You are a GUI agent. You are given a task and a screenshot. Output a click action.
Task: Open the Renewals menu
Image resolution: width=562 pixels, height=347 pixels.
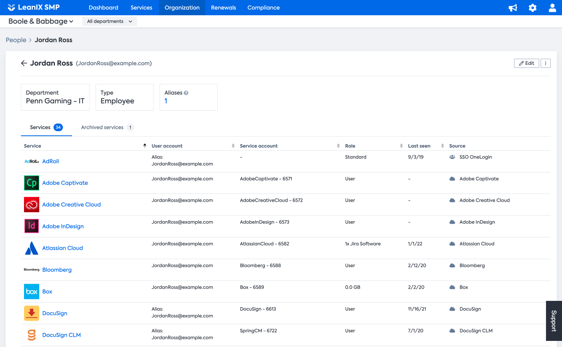click(x=224, y=8)
